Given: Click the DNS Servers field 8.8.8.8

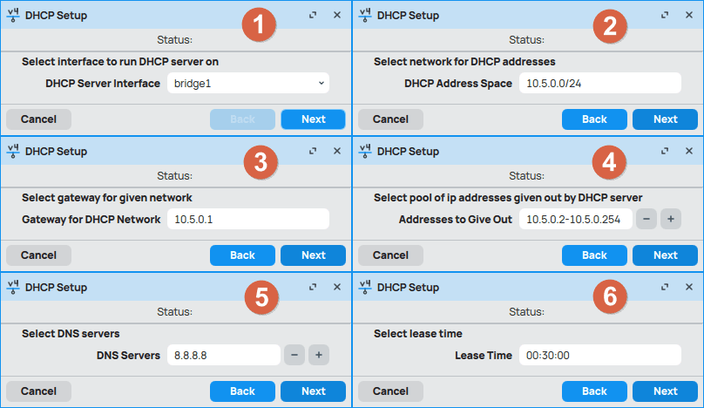Looking at the screenshot, I should click(222, 355).
